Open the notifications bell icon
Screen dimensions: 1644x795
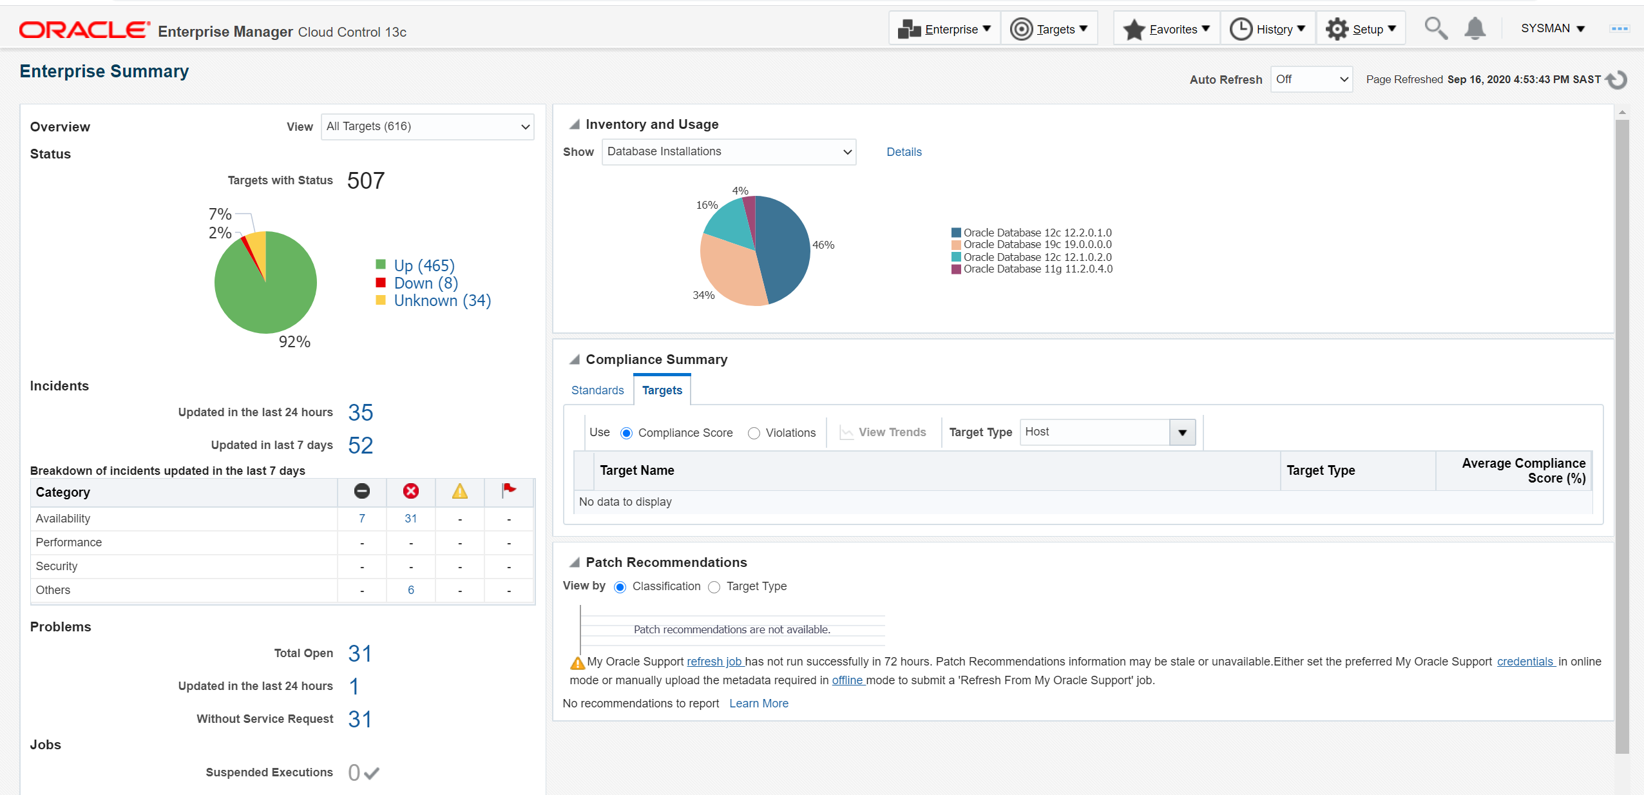pyautogui.click(x=1475, y=28)
